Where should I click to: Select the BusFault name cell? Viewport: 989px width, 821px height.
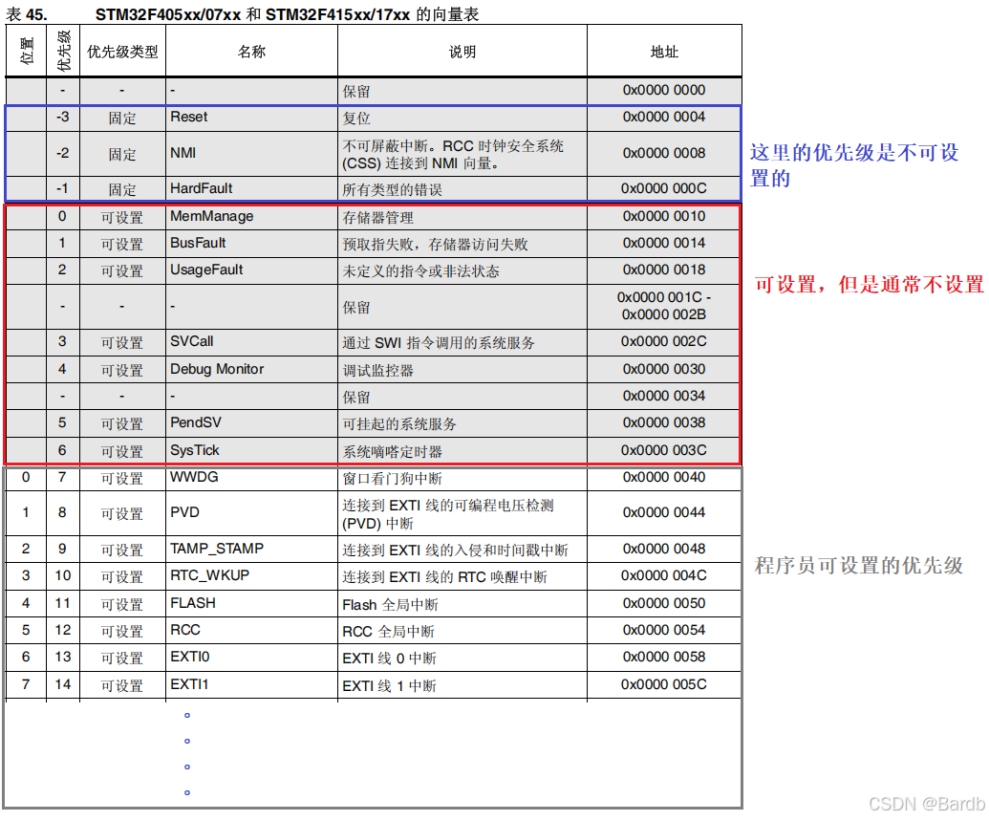(x=251, y=243)
